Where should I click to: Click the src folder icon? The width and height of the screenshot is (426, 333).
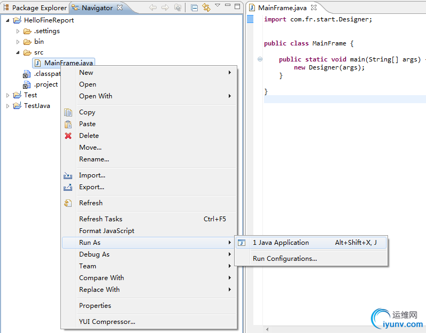[x=27, y=52]
